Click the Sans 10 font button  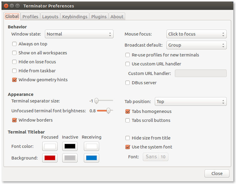155,157
